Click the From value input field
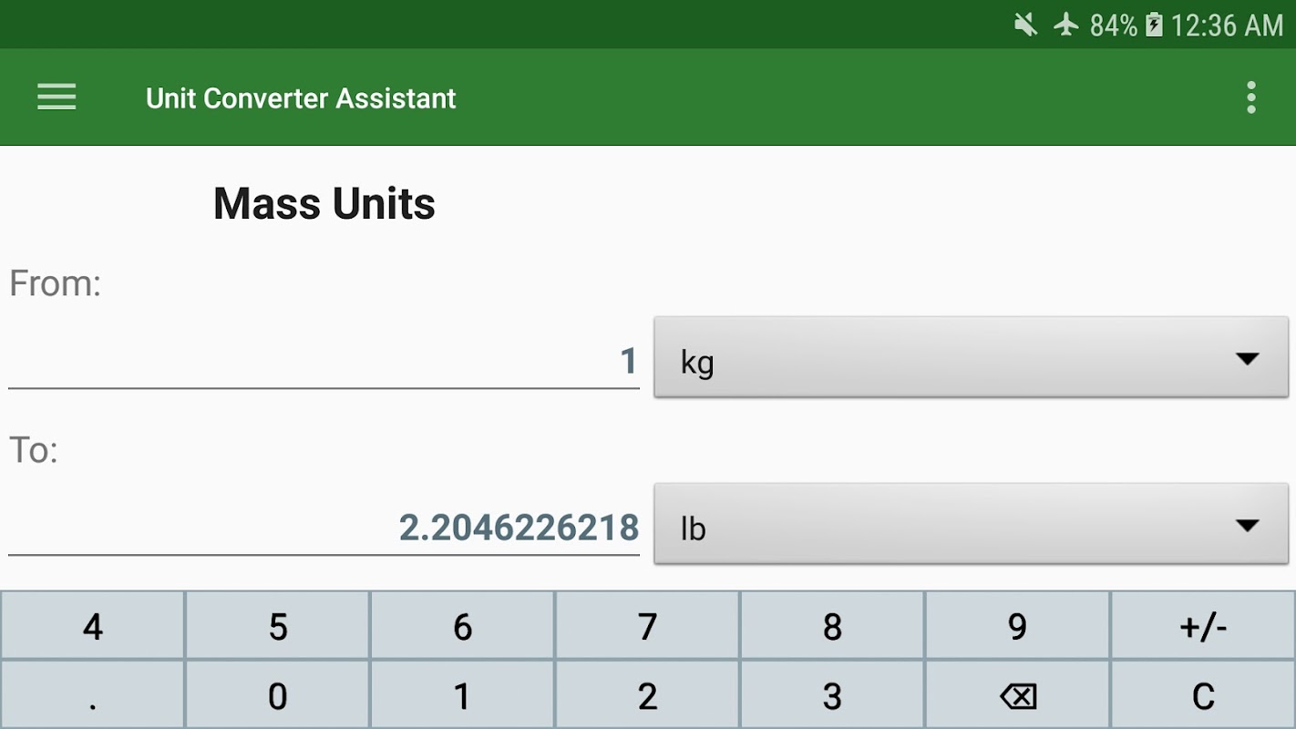This screenshot has height=729, width=1296. click(324, 362)
